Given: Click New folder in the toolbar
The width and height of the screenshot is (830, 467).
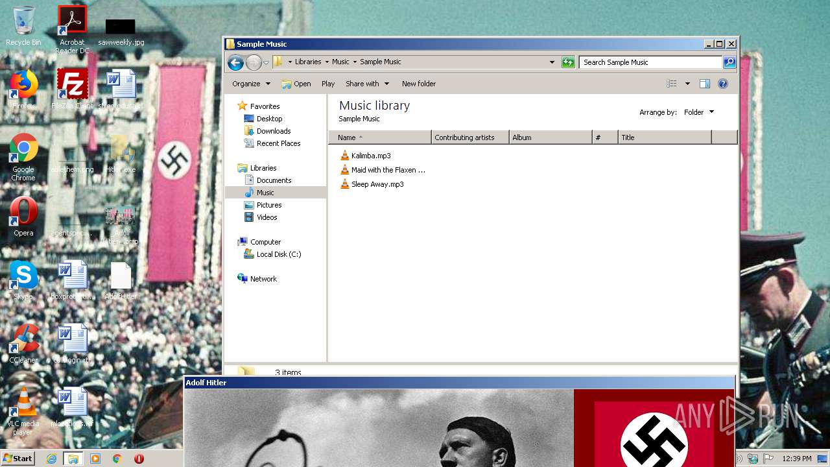Looking at the screenshot, I should pos(419,84).
